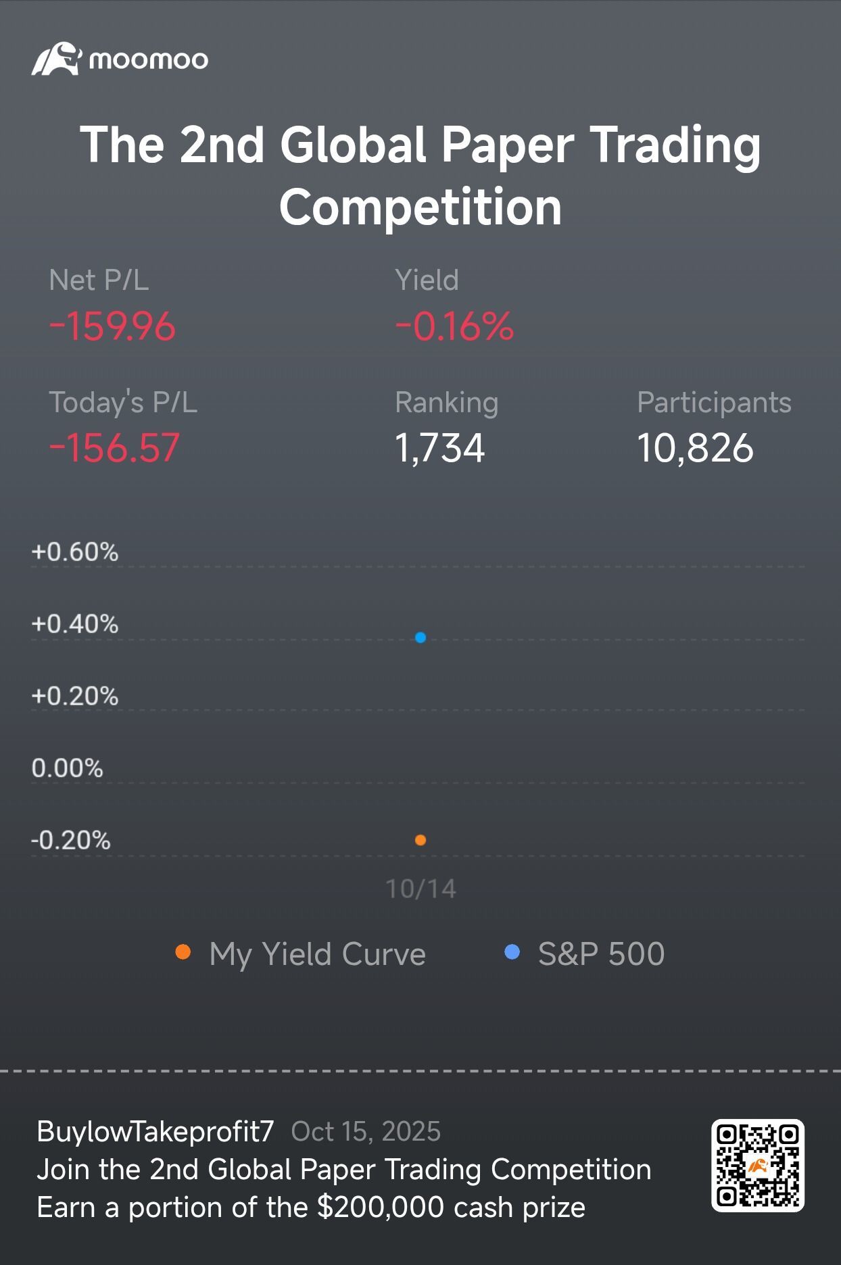Select the blue S&P 500 chart data point

(420, 637)
